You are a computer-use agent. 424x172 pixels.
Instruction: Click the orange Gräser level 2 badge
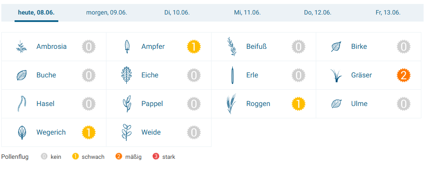404,75
